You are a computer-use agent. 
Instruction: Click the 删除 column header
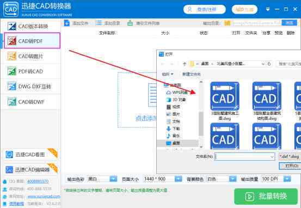[291, 33]
